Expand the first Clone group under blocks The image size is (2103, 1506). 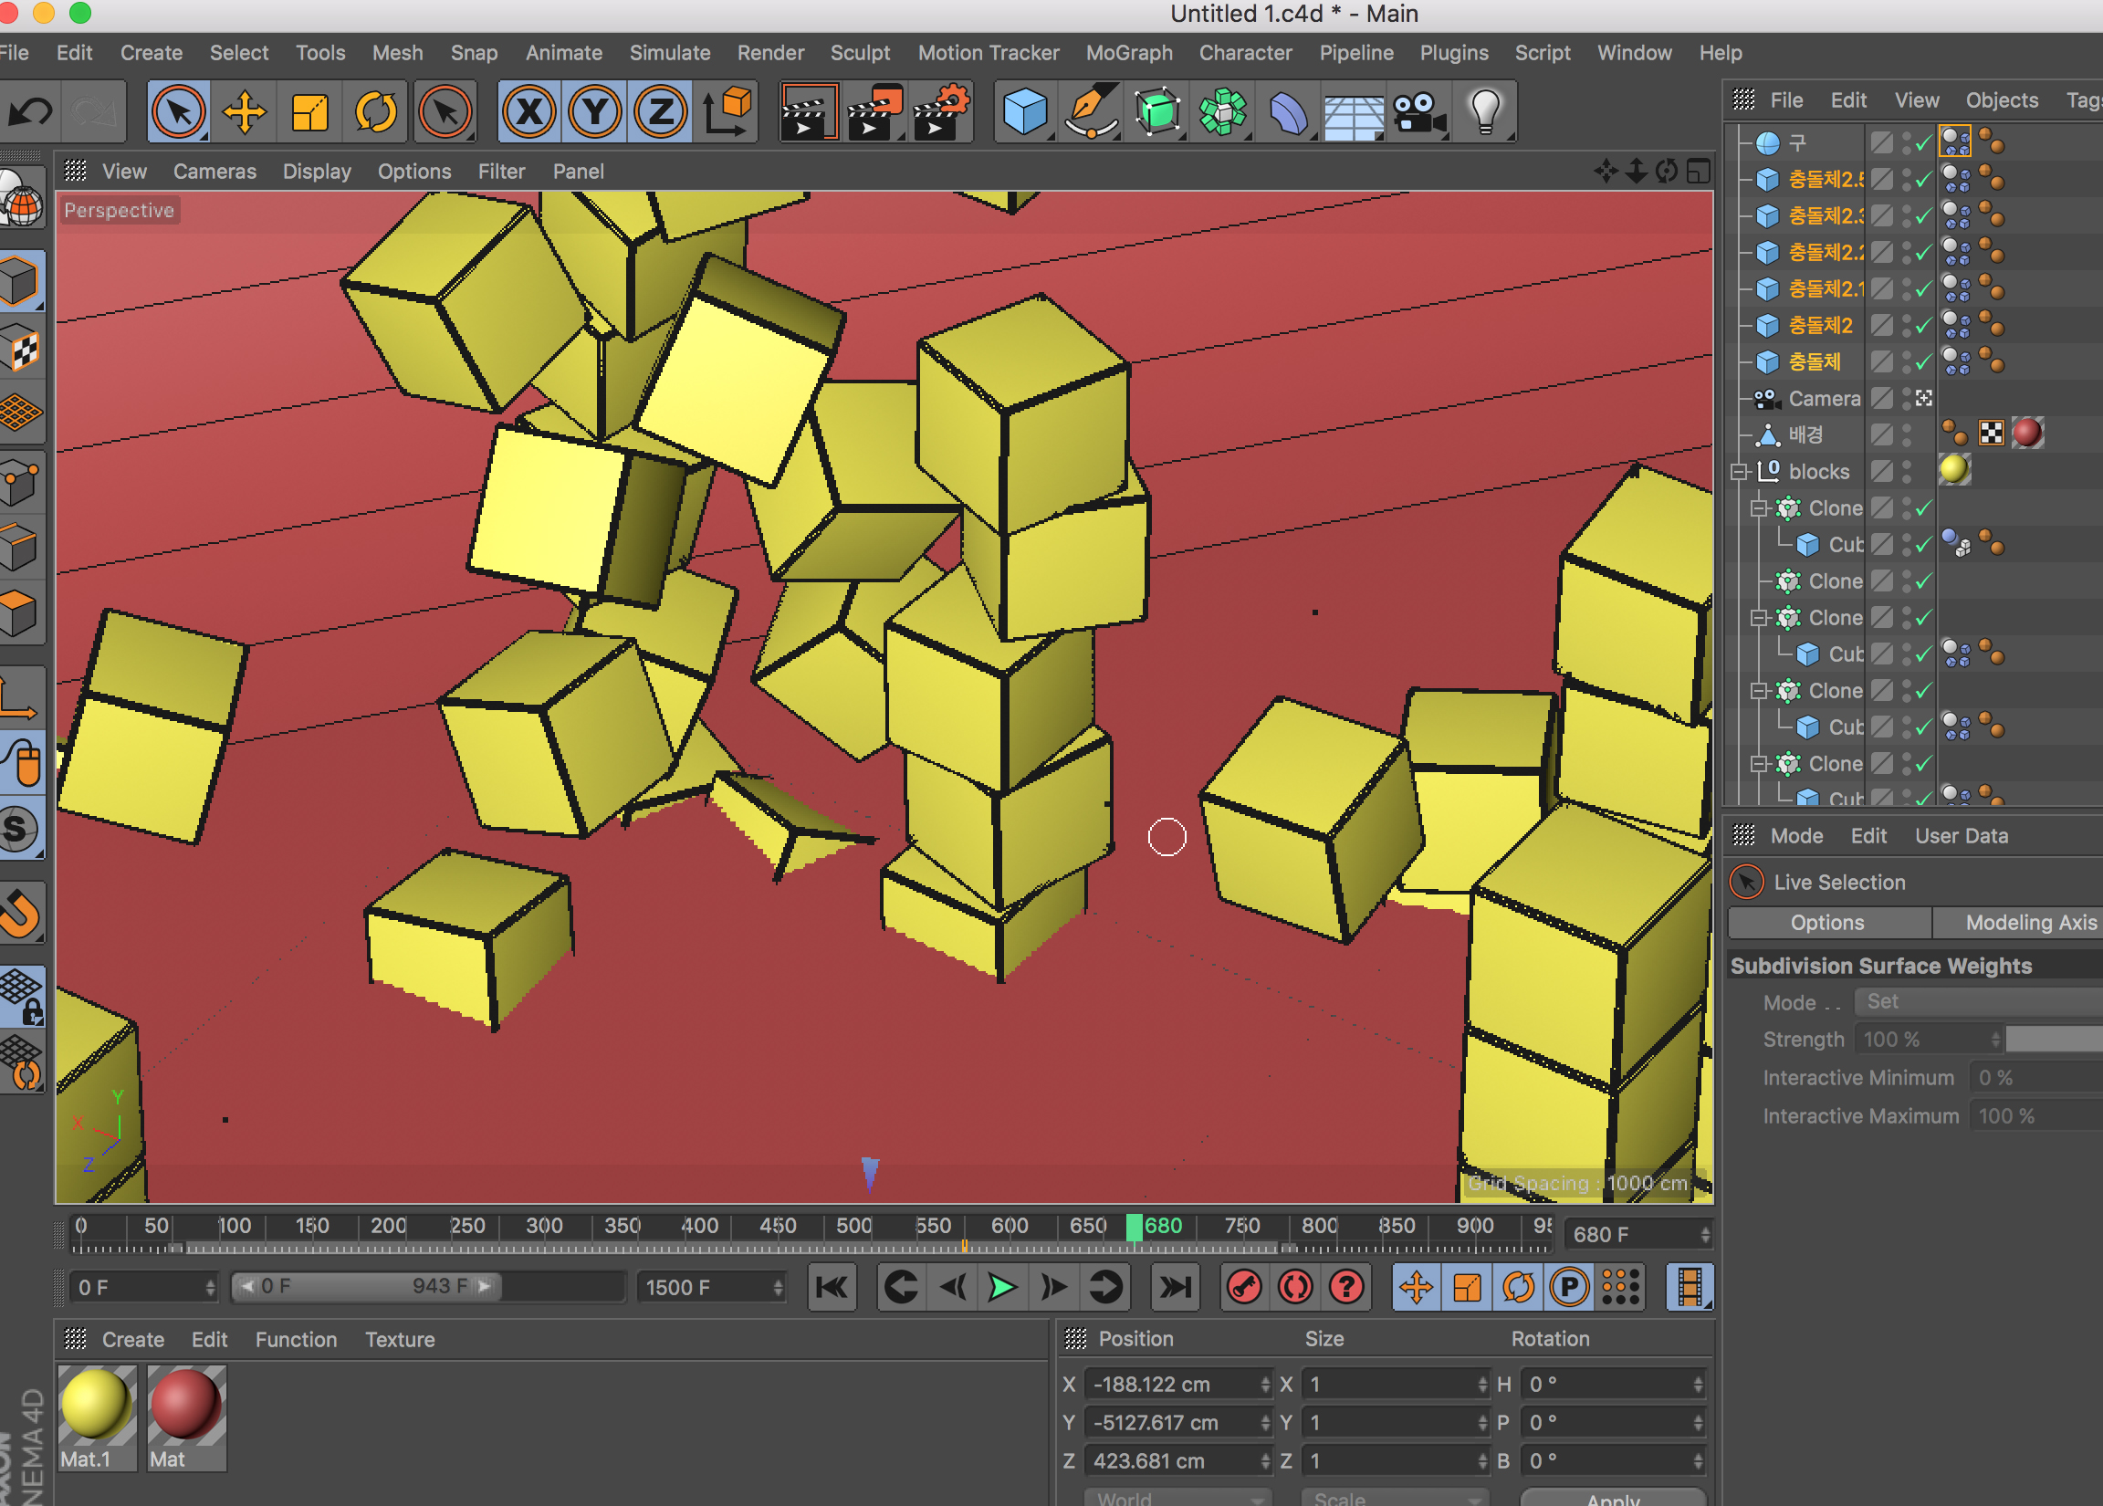pyautogui.click(x=1759, y=506)
